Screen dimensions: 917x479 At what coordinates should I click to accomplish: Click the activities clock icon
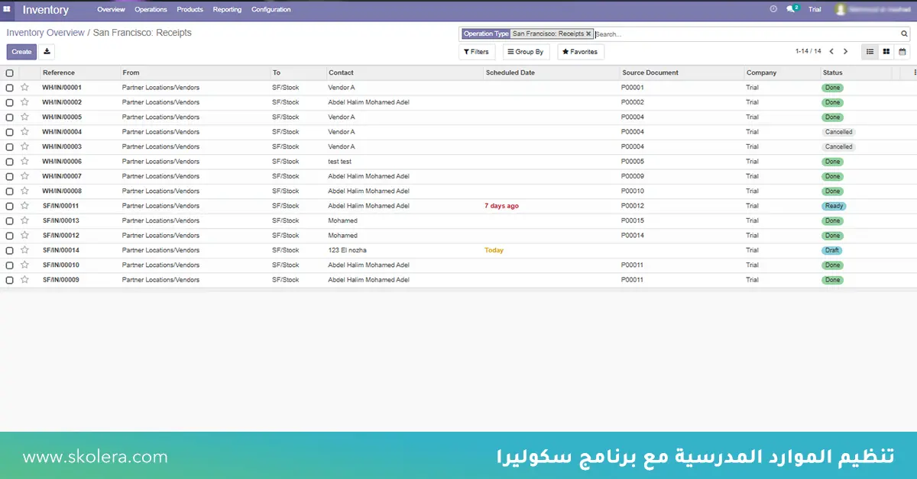coord(773,9)
